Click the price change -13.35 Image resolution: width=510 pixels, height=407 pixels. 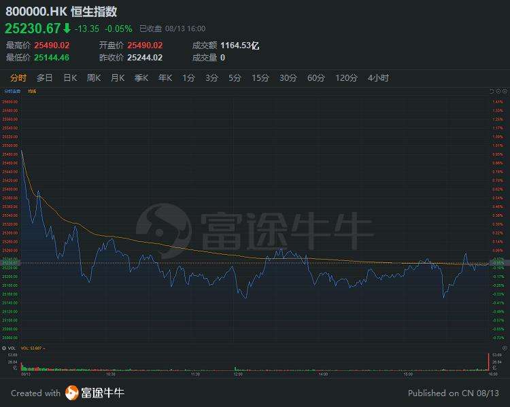(x=87, y=29)
